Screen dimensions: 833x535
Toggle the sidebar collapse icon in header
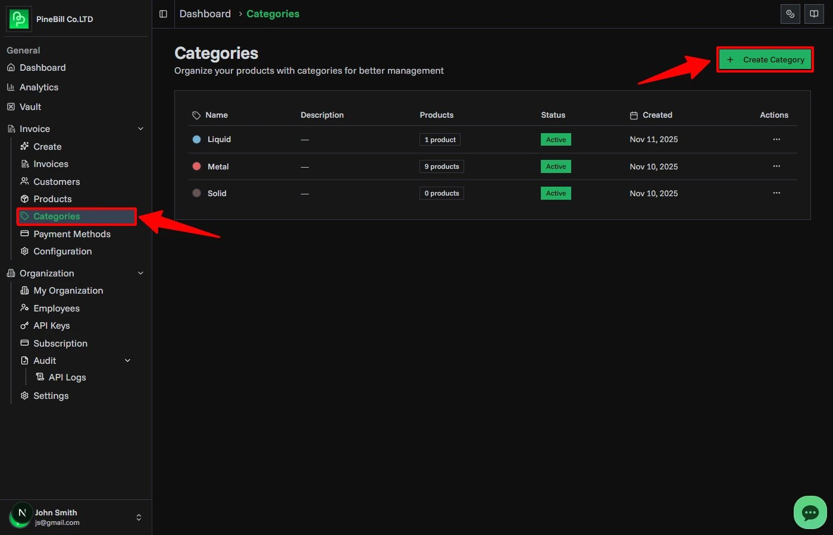pos(163,14)
